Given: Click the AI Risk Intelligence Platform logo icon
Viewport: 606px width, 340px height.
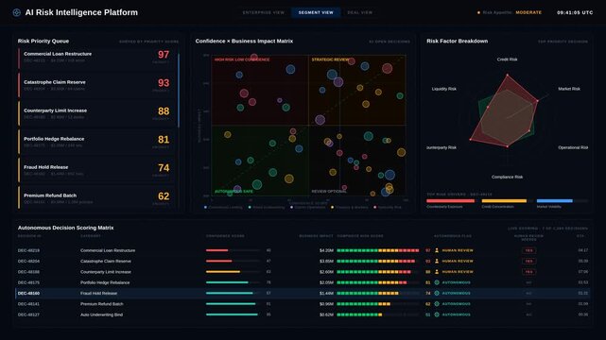Looking at the screenshot, I should click(x=17, y=12).
